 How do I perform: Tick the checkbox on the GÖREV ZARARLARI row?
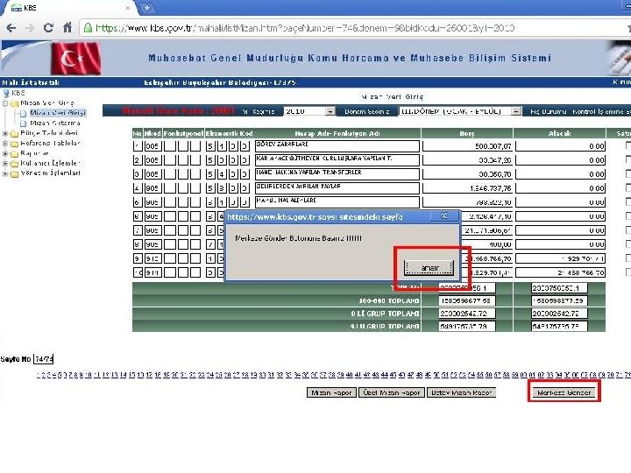628,145
